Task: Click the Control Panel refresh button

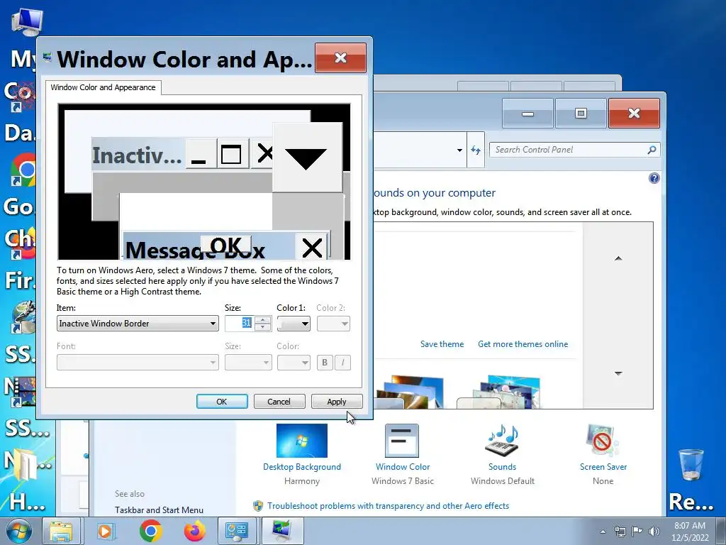Action: [x=476, y=150]
